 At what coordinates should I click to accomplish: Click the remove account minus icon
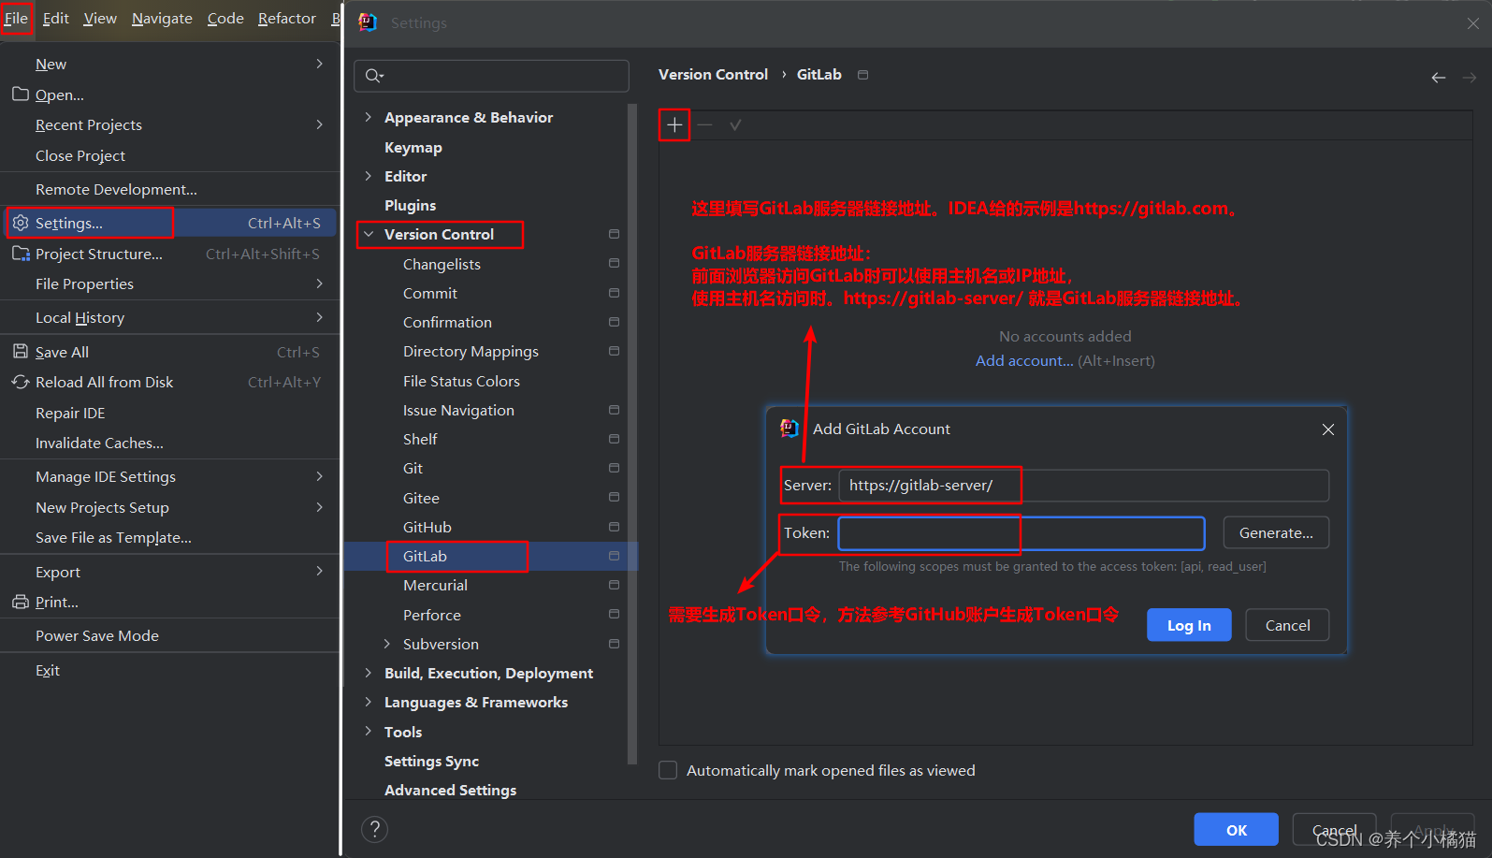[x=705, y=124]
